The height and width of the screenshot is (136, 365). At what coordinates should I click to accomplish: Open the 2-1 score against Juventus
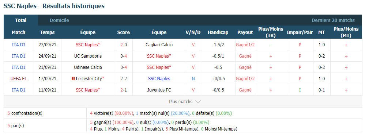coord(124,90)
